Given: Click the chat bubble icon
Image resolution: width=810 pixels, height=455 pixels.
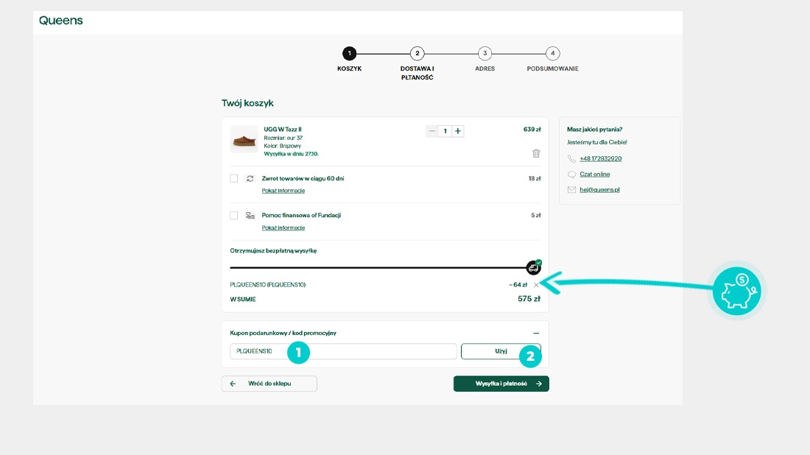Looking at the screenshot, I should click(572, 174).
